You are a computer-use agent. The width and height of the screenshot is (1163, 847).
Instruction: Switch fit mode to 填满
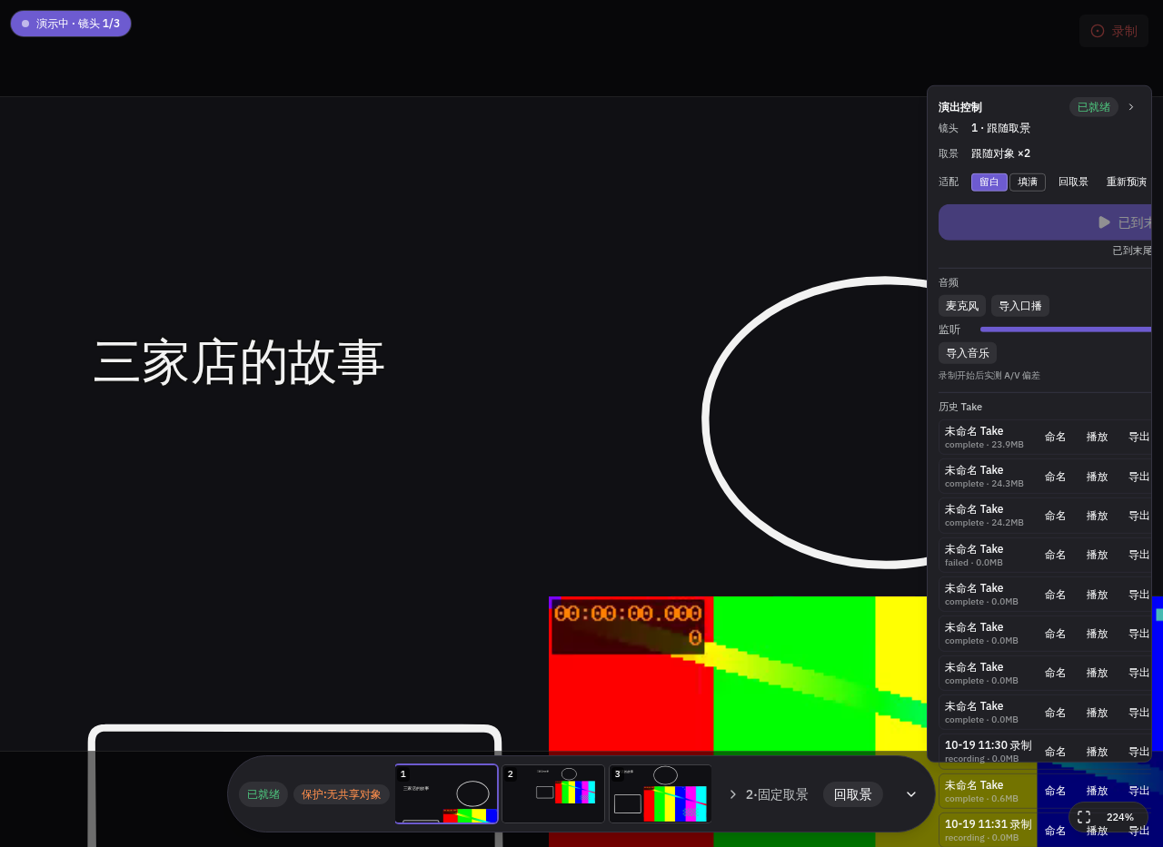pos(1028,182)
